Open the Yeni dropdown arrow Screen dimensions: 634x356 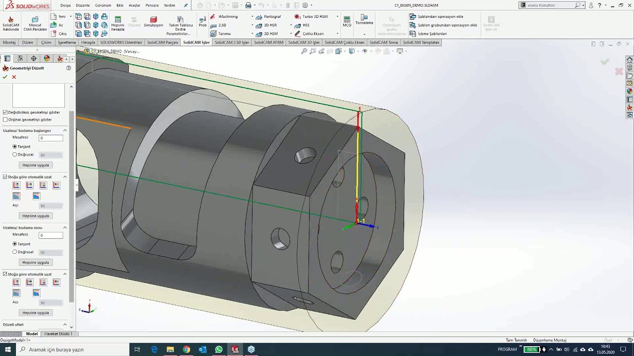tap(70, 16)
